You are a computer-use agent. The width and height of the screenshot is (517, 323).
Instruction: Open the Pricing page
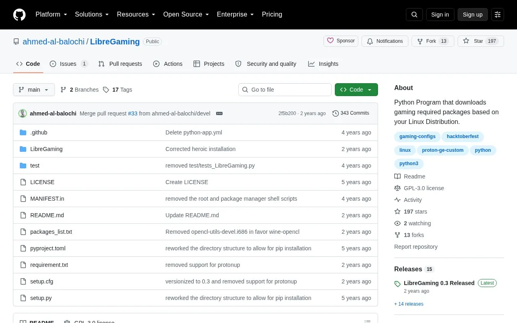click(272, 15)
